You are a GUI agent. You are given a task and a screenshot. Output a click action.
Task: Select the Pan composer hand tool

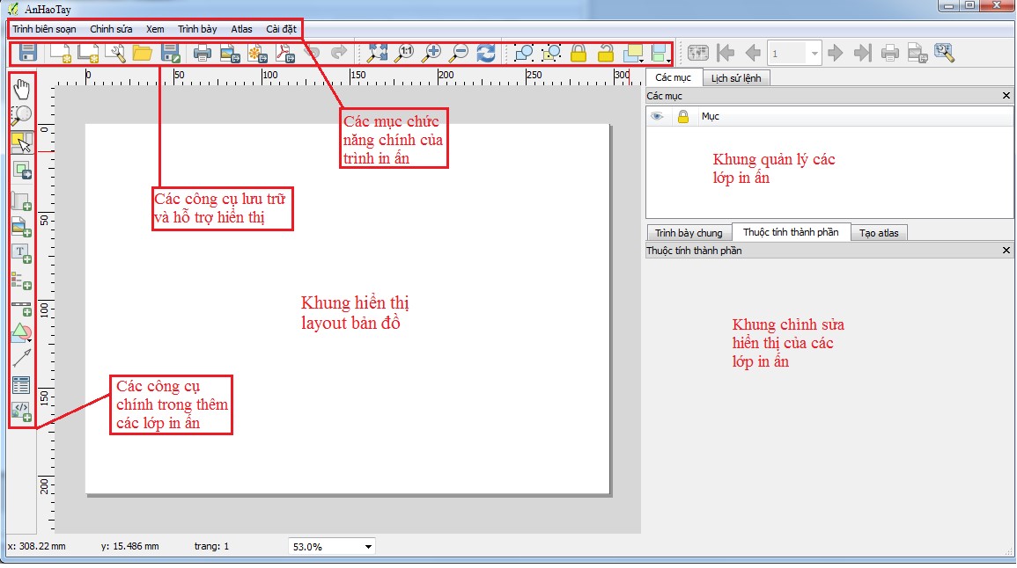click(21, 89)
